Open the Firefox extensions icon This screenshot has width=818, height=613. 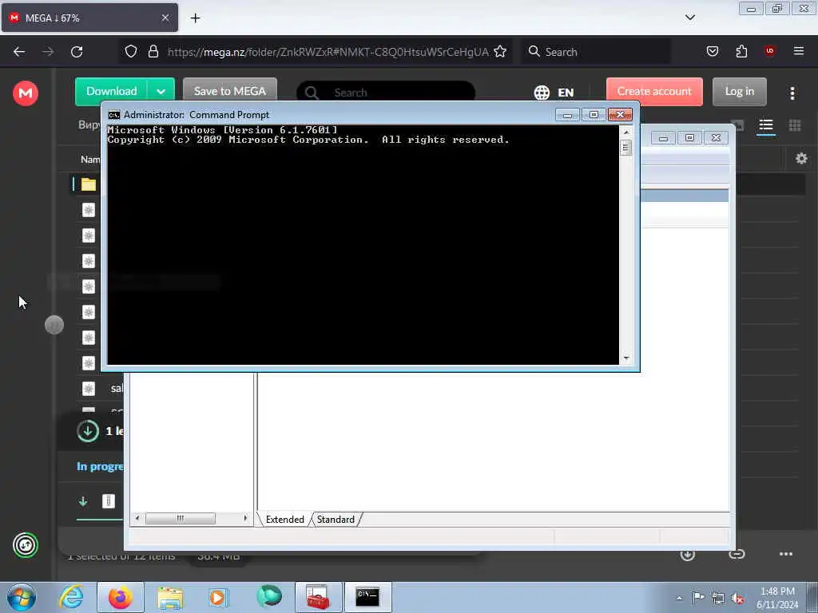coord(741,51)
